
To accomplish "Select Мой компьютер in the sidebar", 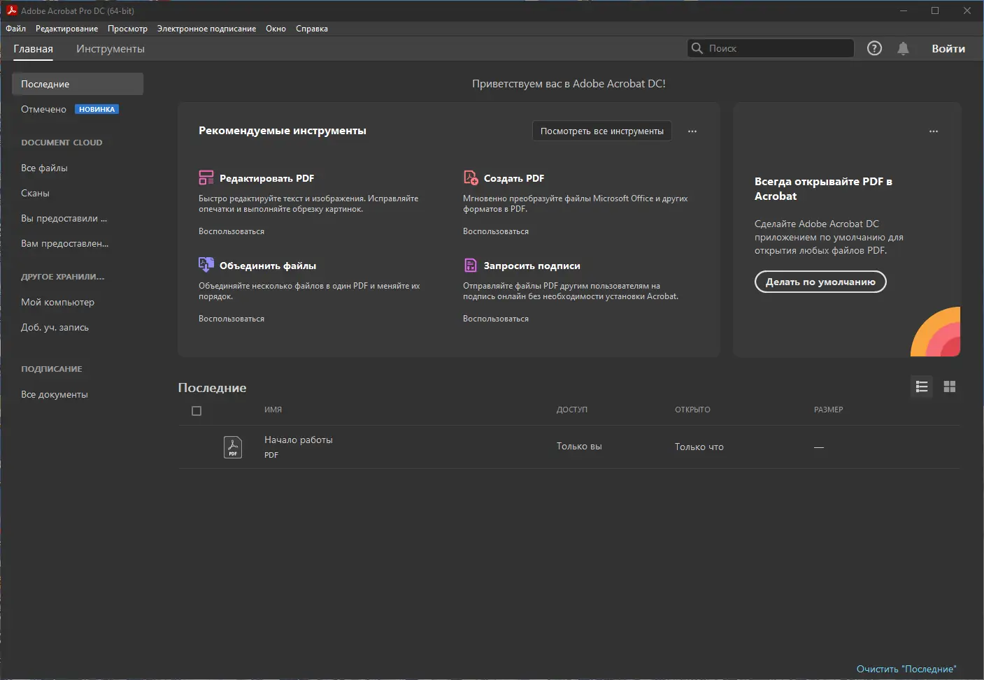I will coord(57,302).
